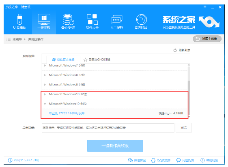
Task: Click the version info icon
Action: point(10,160)
